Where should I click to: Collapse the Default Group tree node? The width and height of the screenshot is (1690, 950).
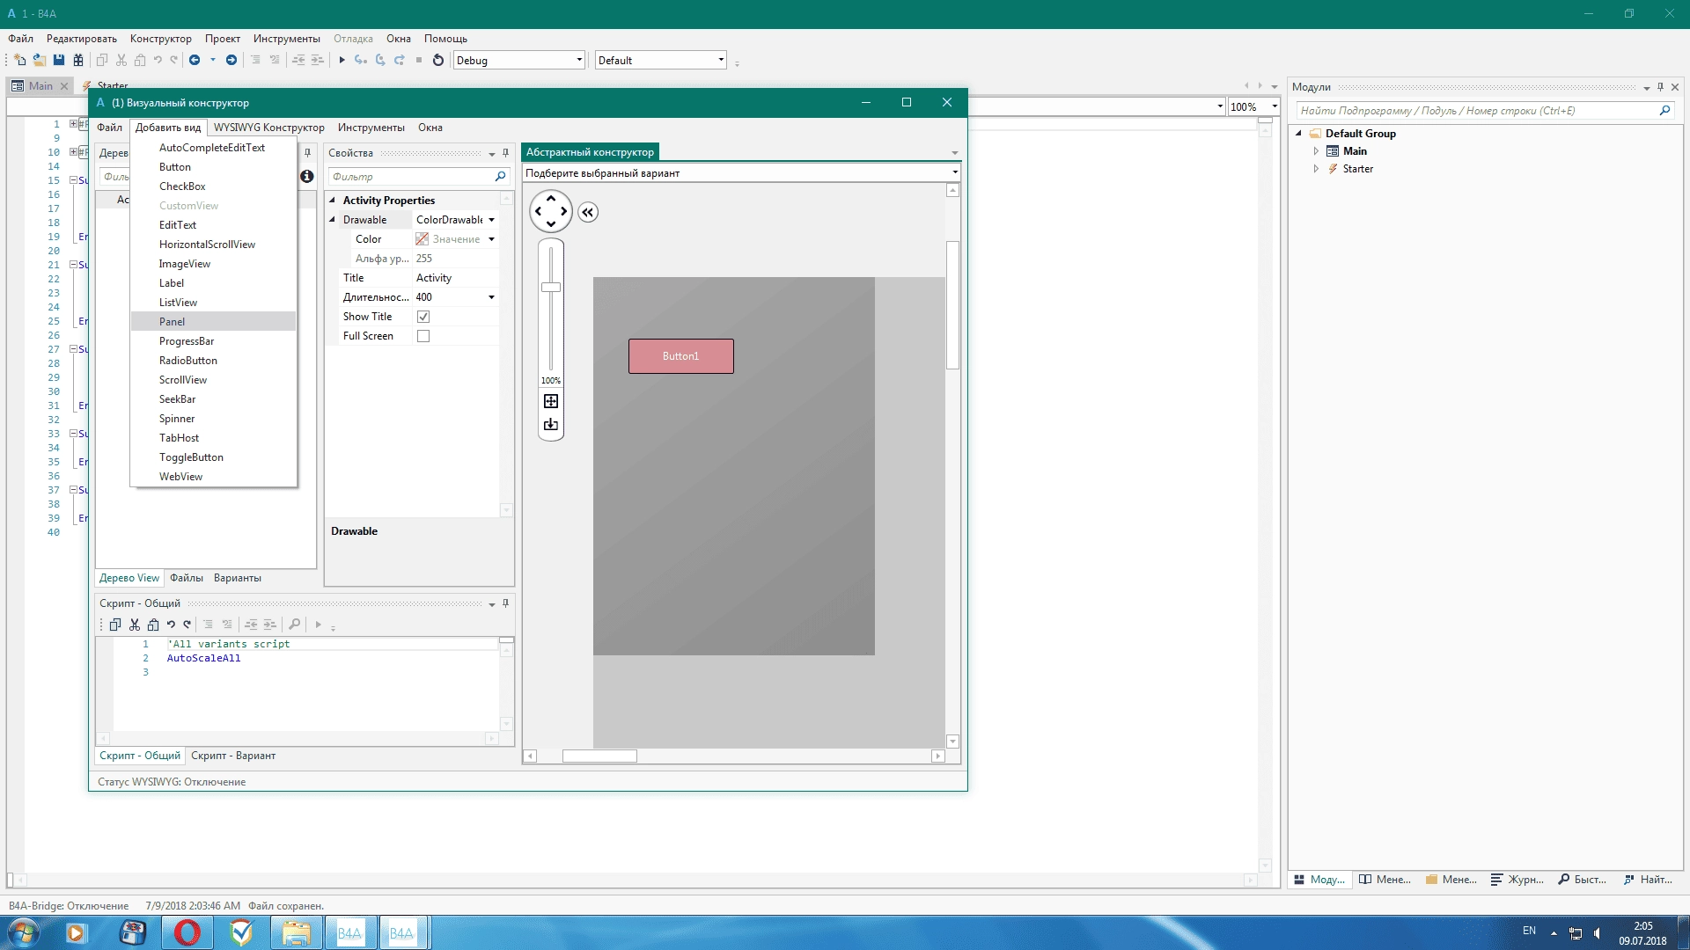[1298, 134]
